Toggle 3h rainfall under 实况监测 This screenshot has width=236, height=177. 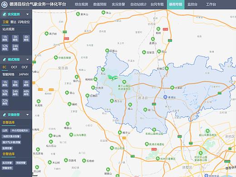pyautogui.click(x=15, y=38)
